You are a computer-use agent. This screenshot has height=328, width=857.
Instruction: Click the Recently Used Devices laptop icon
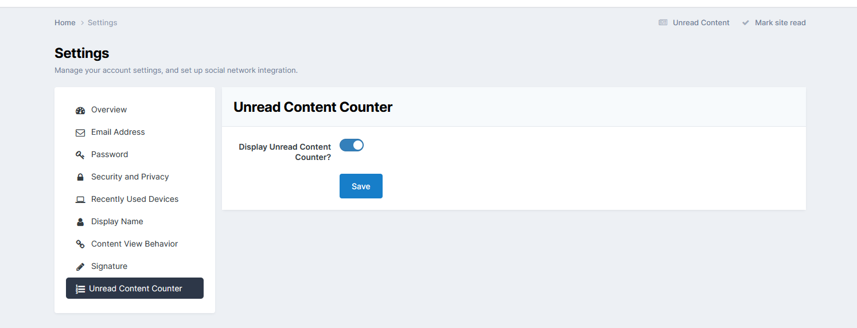[80, 200]
